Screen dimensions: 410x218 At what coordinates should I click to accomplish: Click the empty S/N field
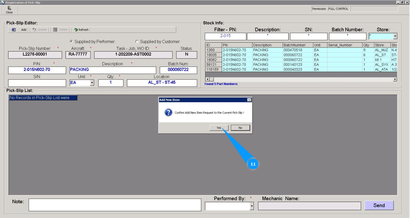pyautogui.click(x=37, y=83)
